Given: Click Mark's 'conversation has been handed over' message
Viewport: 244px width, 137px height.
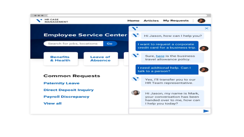Looking at the screenshot, I should [172, 98].
